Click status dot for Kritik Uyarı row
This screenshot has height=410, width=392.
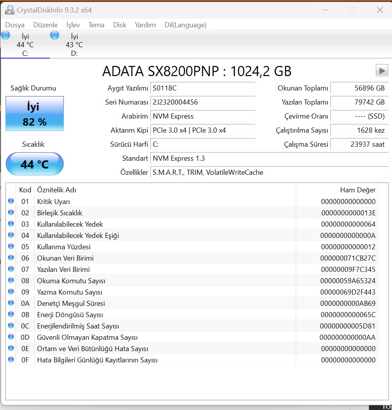click(11, 201)
